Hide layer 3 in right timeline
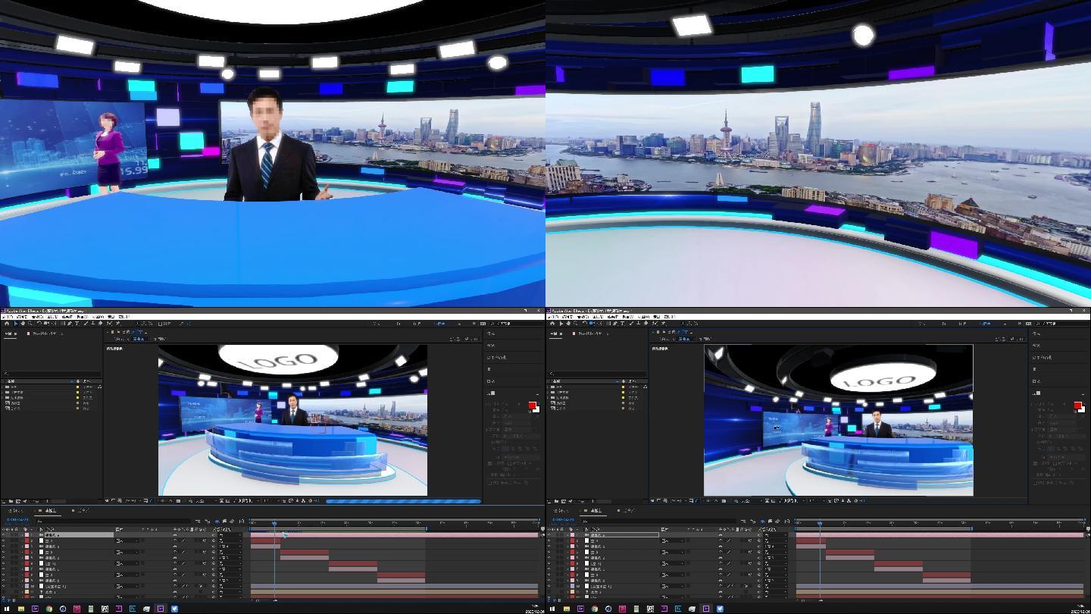Screen dimensions: 1091x614 [x=549, y=546]
